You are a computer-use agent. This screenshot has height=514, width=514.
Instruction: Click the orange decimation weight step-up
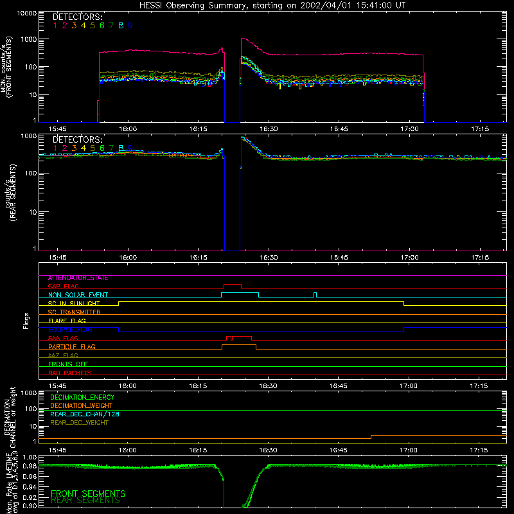tap(371, 437)
